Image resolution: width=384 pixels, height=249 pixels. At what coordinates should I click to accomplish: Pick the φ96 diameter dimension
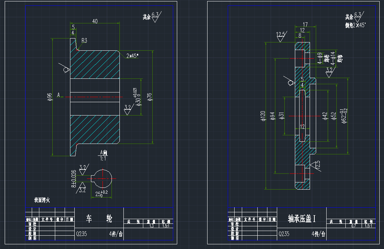pyautogui.click(x=49, y=97)
